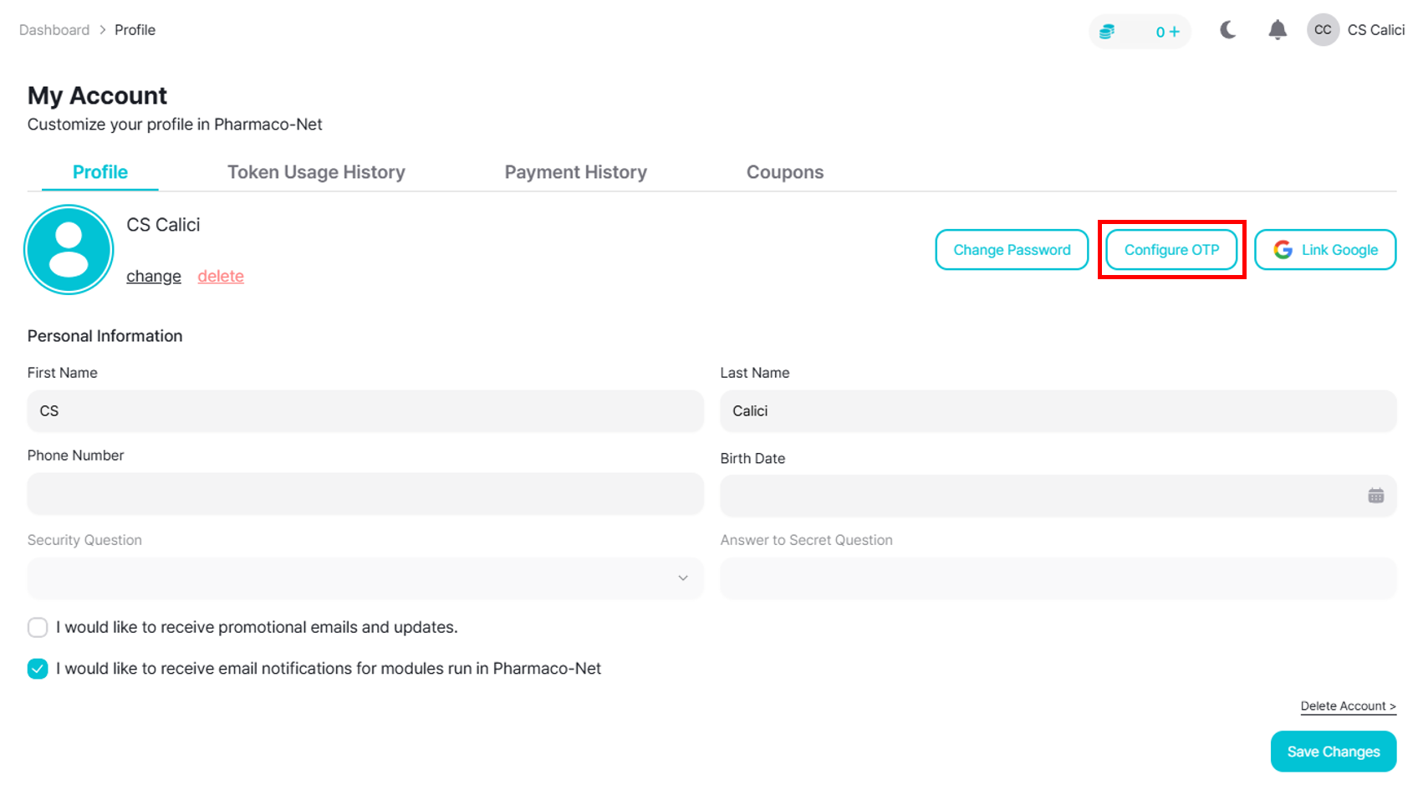
Task: Toggle dark mode moon icon
Action: [x=1227, y=31]
